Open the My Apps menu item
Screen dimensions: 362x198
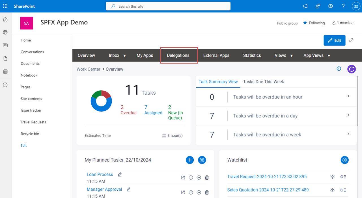pos(145,55)
